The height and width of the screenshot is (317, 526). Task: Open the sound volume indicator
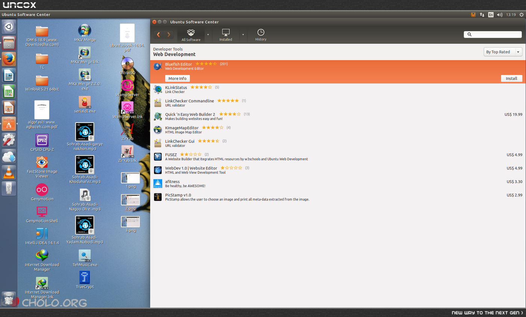(500, 15)
